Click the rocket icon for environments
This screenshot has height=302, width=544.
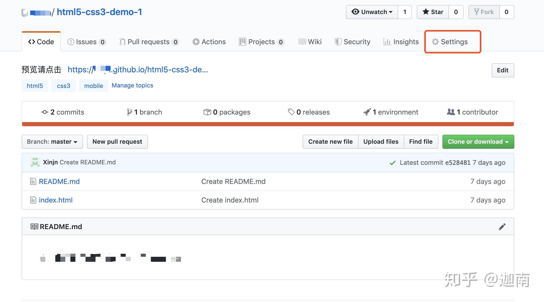tap(367, 112)
